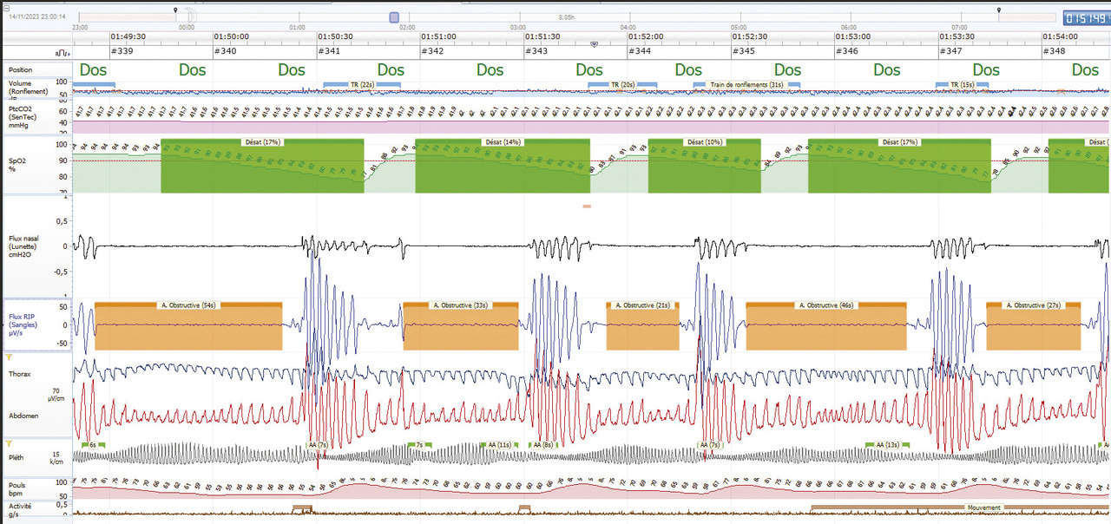Viewport: 1111px width, 524px height.
Task: Click the Train de ronflements (31s) marker
Action: pyautogui.click(x=746, y=84)
